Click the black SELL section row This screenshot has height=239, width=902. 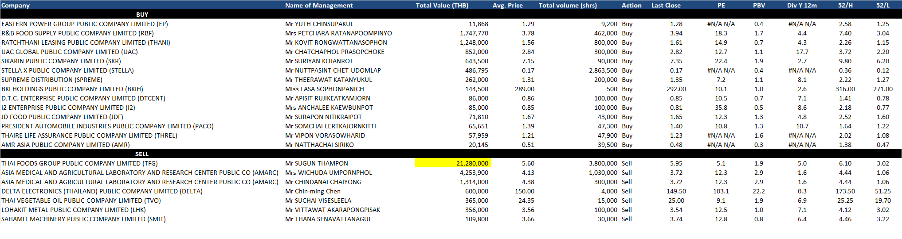click(142, 154)
